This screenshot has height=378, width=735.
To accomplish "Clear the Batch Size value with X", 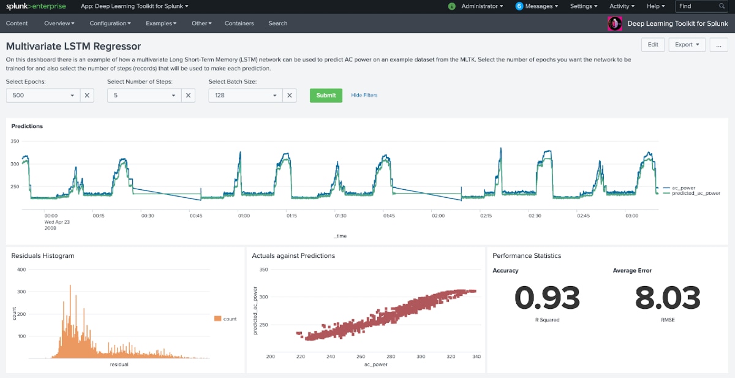I will 289,96.
